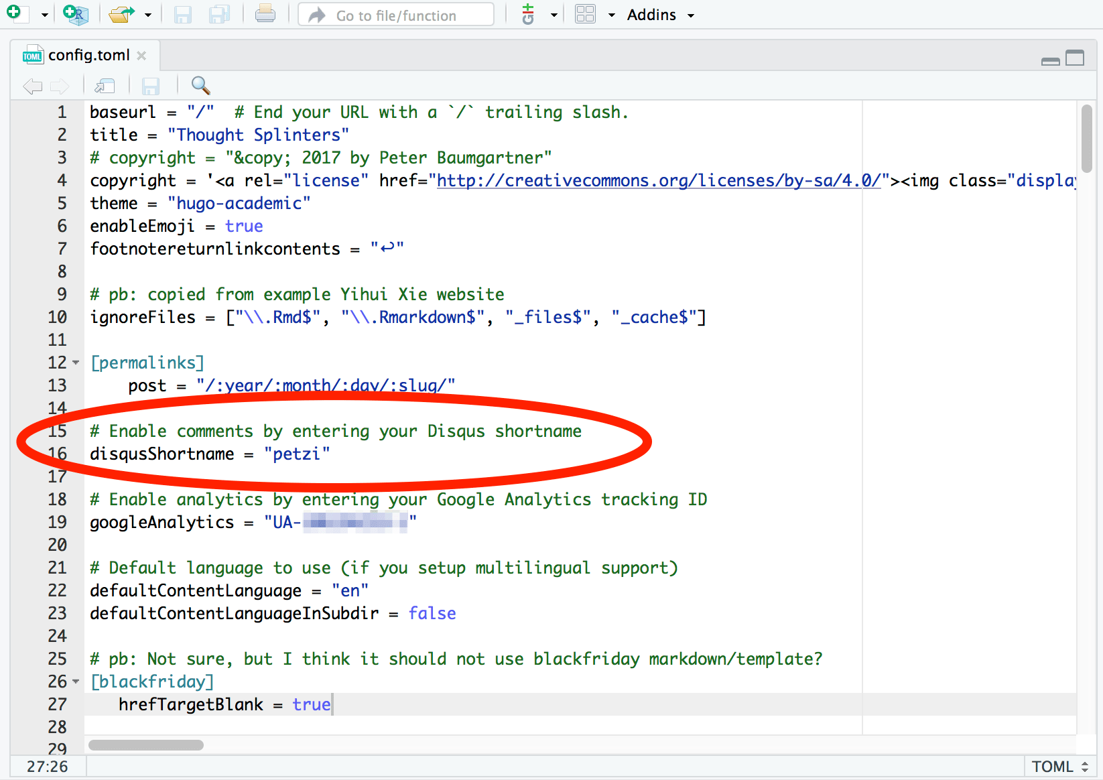
Task: Create a new R project
Action: (75, 14)
